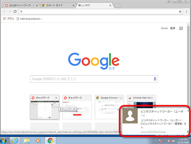Dismiss the chat notification popup
Image resolution: width=191 pixels, height=144 pixels.
click(188, 111)
